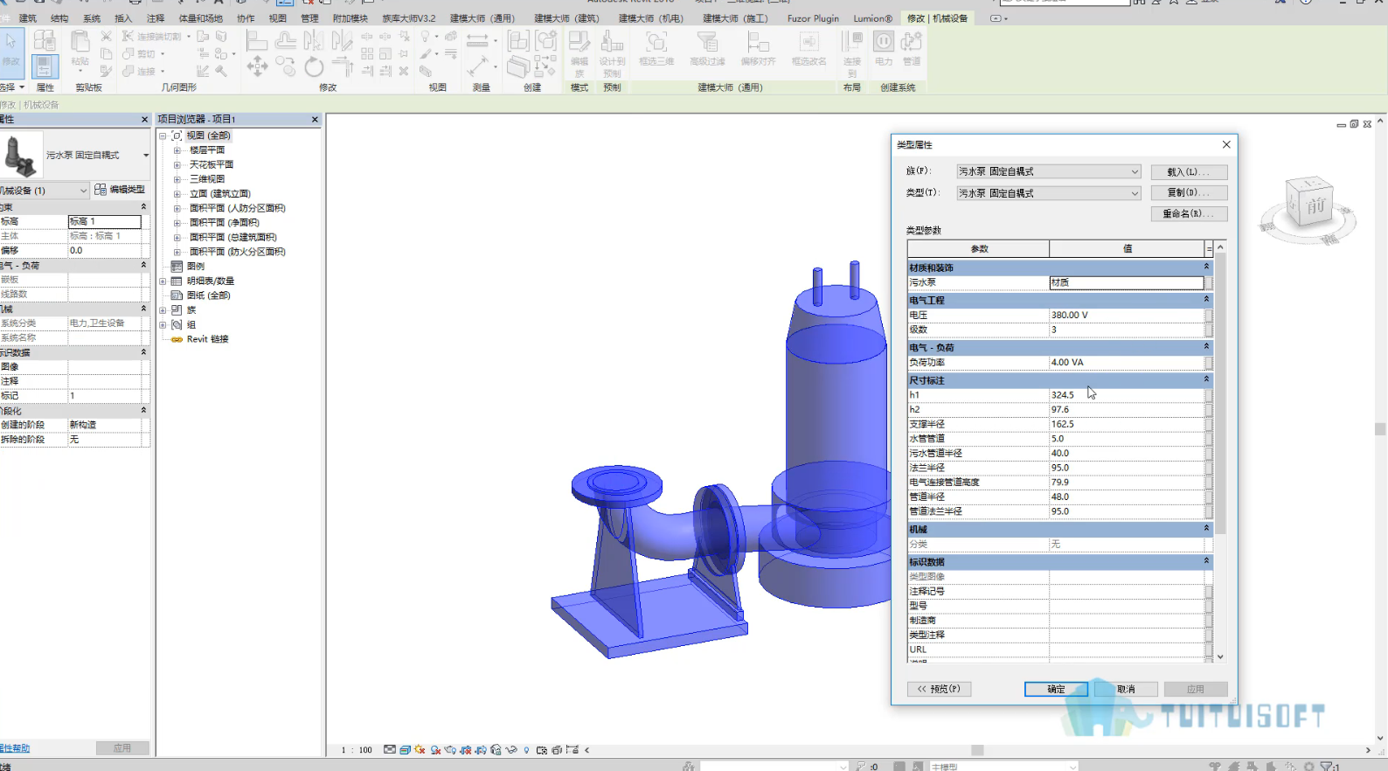Click the 确定 OK button
Image resolution: width=1388 pixels, height=771 pixels.
tap(1056, 689)
